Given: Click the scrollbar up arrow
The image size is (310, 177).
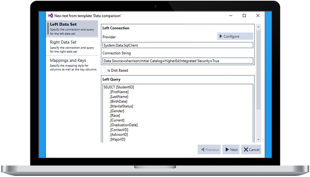Looking at the screenshot, I should coord(258,27).
